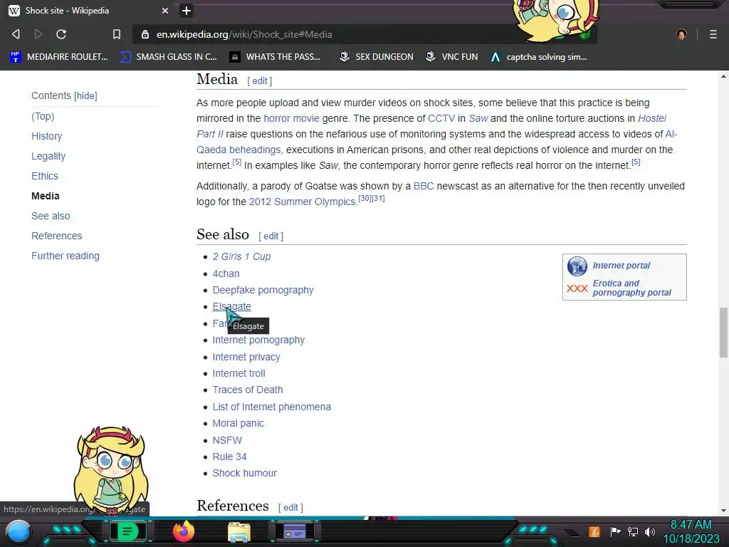Open the green notes app on taskbar
Viewport: 729px width, 547px height.
(x=127, y=531)
